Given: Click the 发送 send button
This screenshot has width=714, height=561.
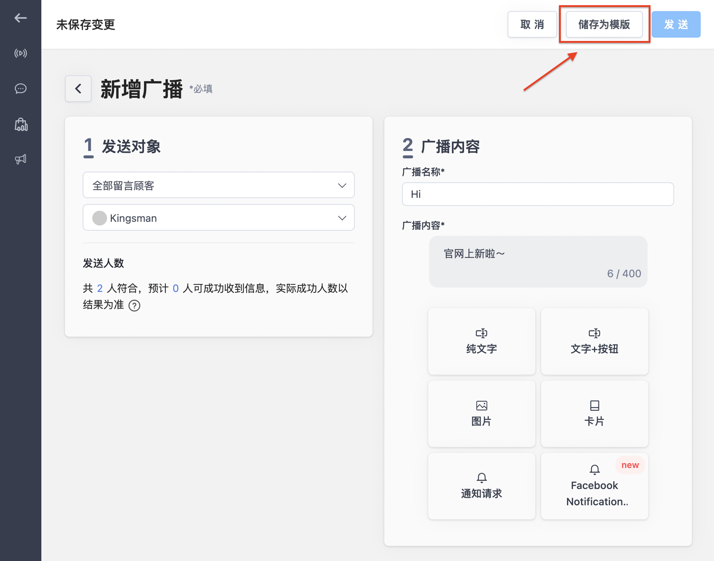Looking at the screenshot, I should tap(676, 24).
